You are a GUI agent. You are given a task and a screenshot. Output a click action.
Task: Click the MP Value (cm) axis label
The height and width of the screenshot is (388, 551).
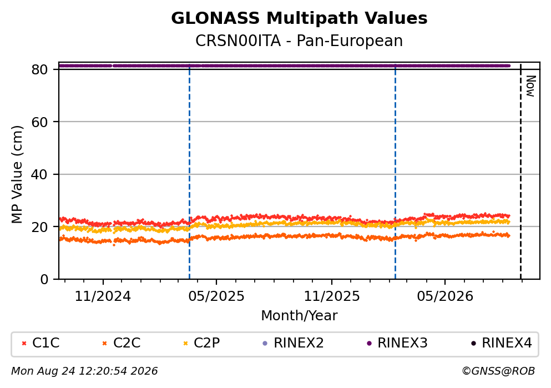tap(17, 174)
